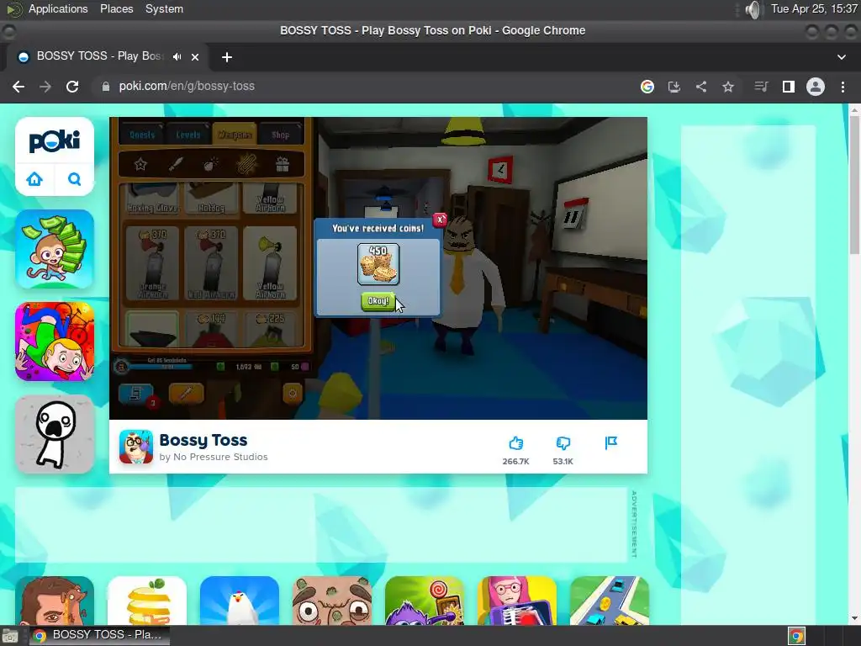Report the game using flag icon
The height and width of the screenshot is (646, 861).
(610, 442)
